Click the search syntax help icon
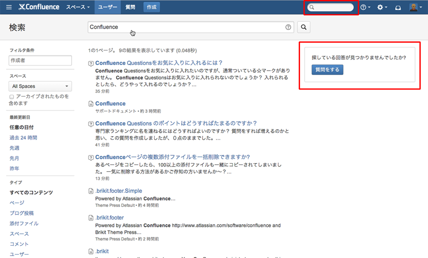This screenshot has width=428, height=258. click(288, 27)
